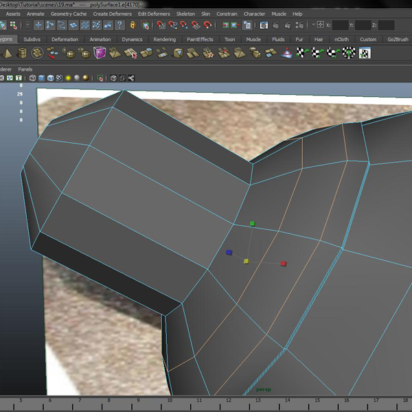Click the inputs to selected object icon
This screenshot has width=412, height=412.
225,25
